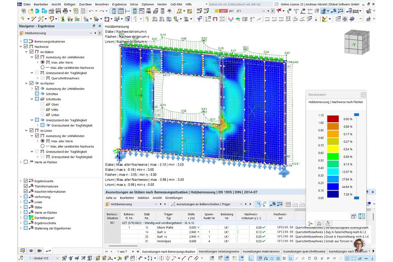Toggle the Bemessungssituationen checkbox
The height and width of the screenshot is (262, 393).
click(26, 42)
